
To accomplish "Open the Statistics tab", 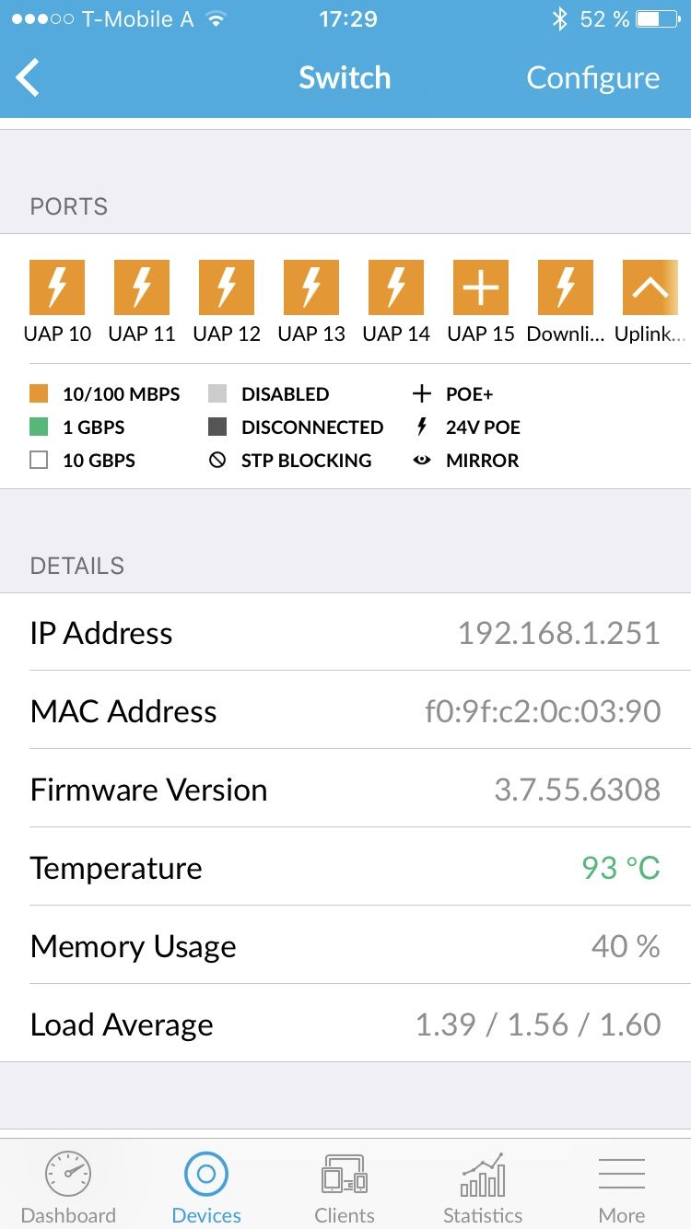I will coord(483,1187).
